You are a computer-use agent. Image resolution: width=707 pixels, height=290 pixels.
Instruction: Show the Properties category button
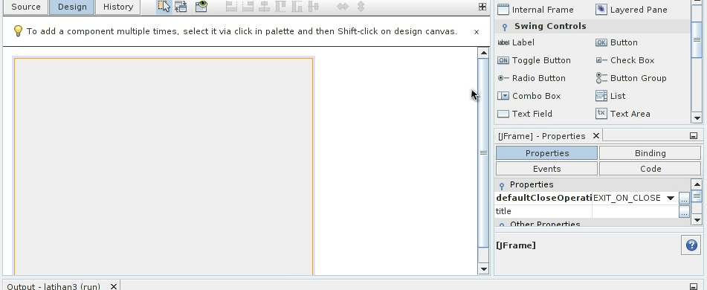point(547,153)
